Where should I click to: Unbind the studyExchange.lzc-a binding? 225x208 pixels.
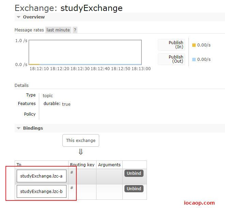click(x=134, y=173)
